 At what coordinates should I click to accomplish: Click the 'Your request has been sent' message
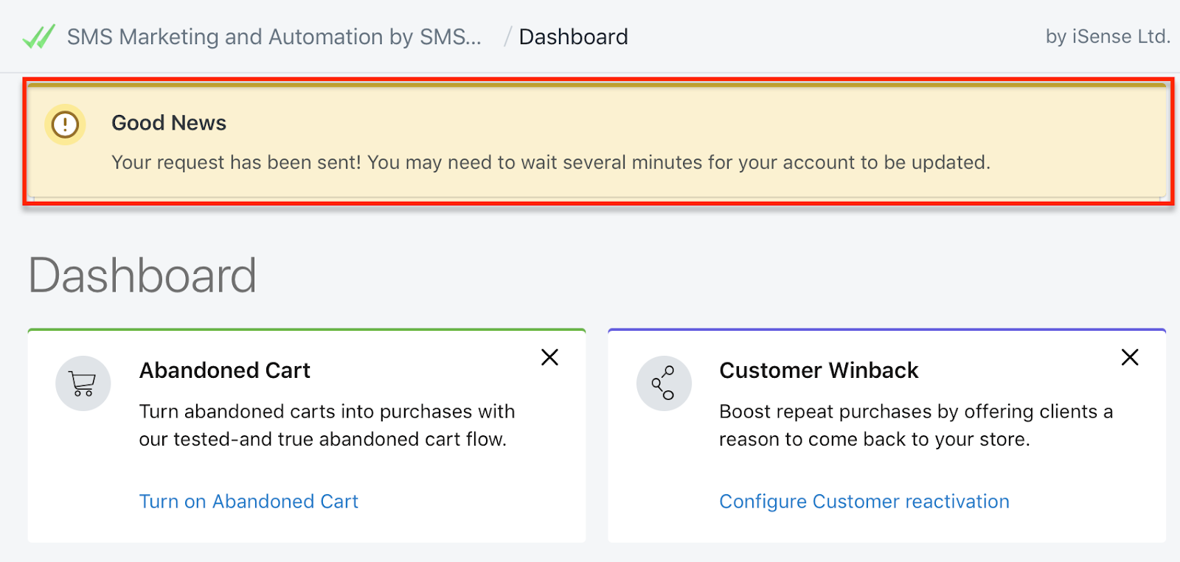550,162
